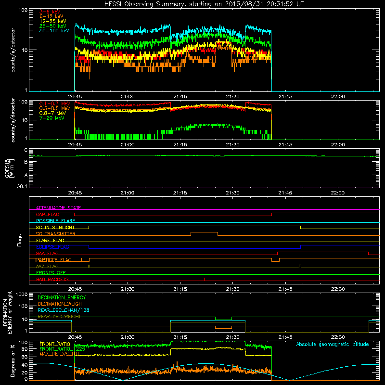Select the 12-25 keV legend label

pos(53,21)
